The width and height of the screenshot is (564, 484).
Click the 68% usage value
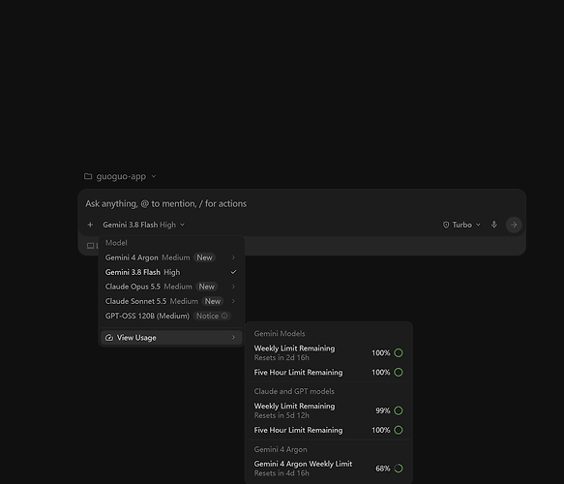point(383,469)
